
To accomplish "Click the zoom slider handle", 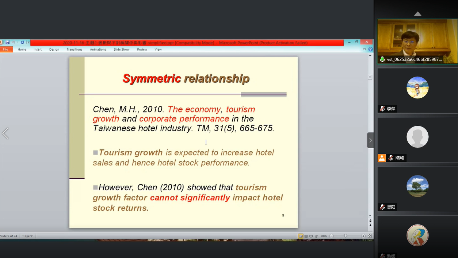I will [346, 236].
